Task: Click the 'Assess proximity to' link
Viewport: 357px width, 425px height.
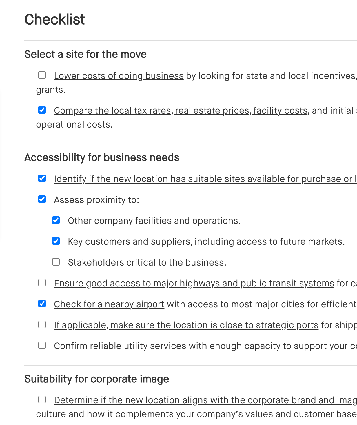Action: point(95,200)
